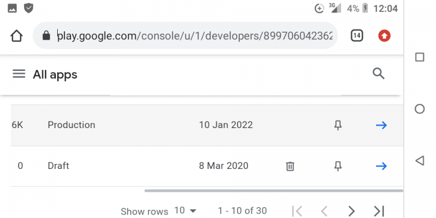Expand the Show rows dropdown

[x=185, y=211]
